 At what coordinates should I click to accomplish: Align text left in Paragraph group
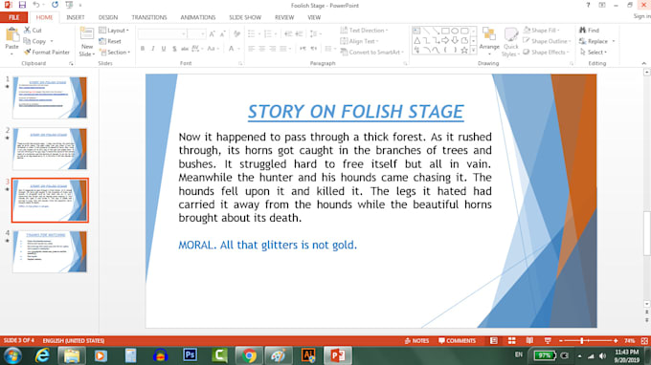point(252,49)
